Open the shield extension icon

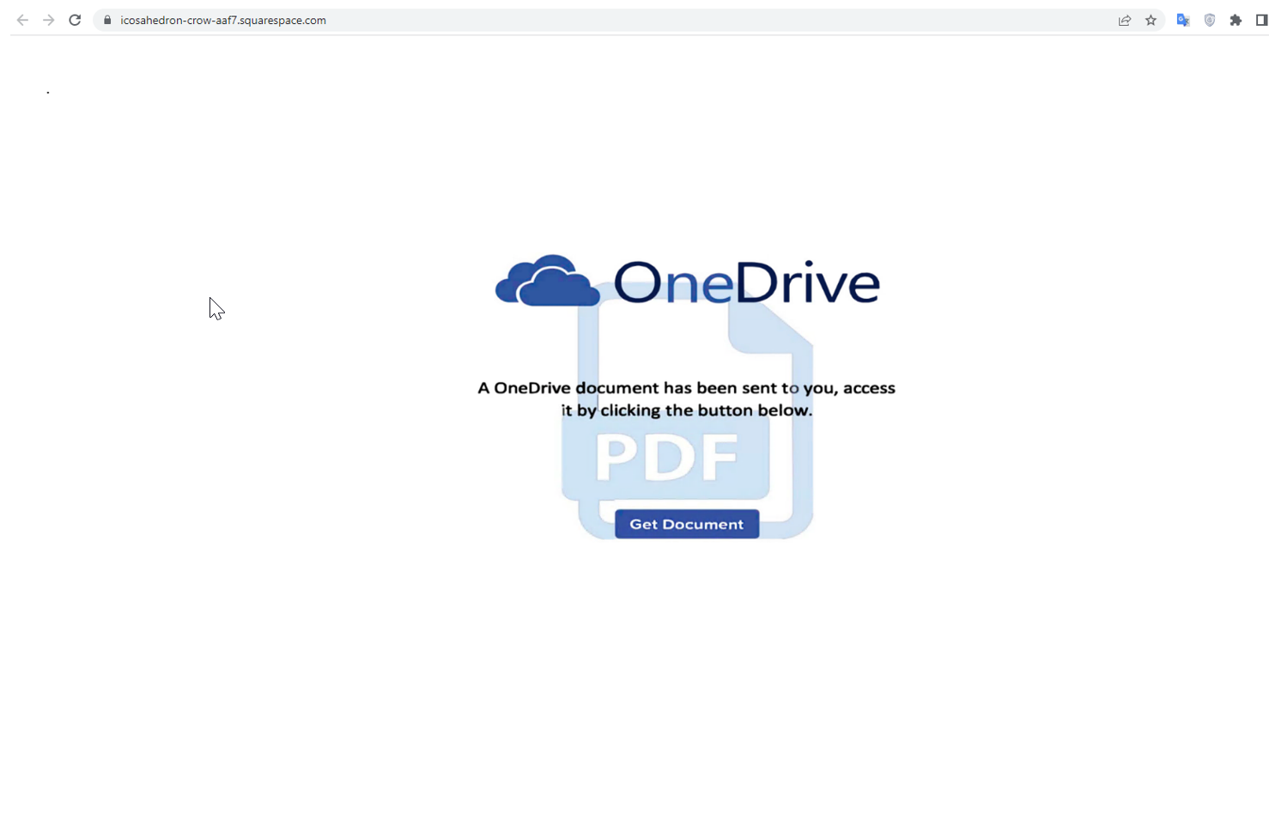(x=1209, y=20)
